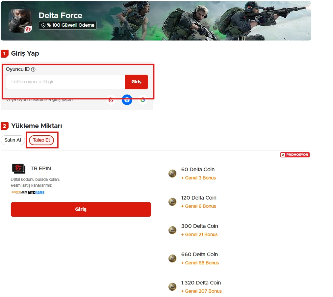Image resolution: width=333 pixels, height=297 pixels.
Task: Focus the Oyuncu ID input field
Action: click(65, 82)
